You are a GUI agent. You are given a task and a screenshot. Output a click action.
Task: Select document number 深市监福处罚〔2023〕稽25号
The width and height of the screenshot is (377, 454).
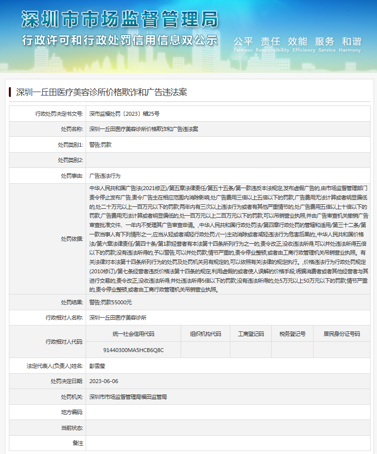coord(124,114)
